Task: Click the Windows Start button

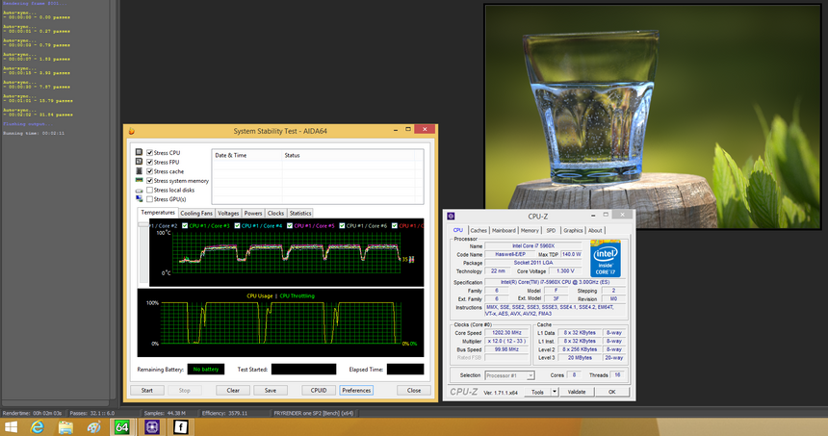Action: coord(12,426)
